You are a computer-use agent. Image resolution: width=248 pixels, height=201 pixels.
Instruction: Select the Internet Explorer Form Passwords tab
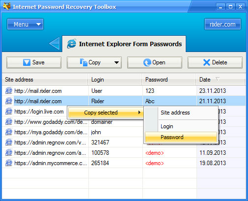click(124, 44)
